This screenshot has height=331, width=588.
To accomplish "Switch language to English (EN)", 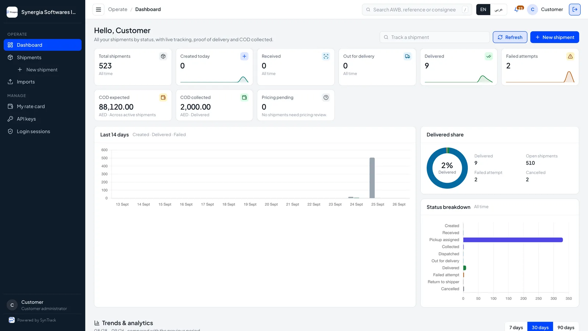I will (x=483, y=10).
